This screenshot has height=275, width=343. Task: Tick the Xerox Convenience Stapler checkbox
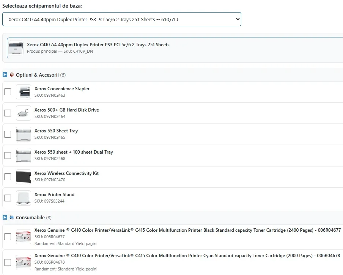(8, 92)
